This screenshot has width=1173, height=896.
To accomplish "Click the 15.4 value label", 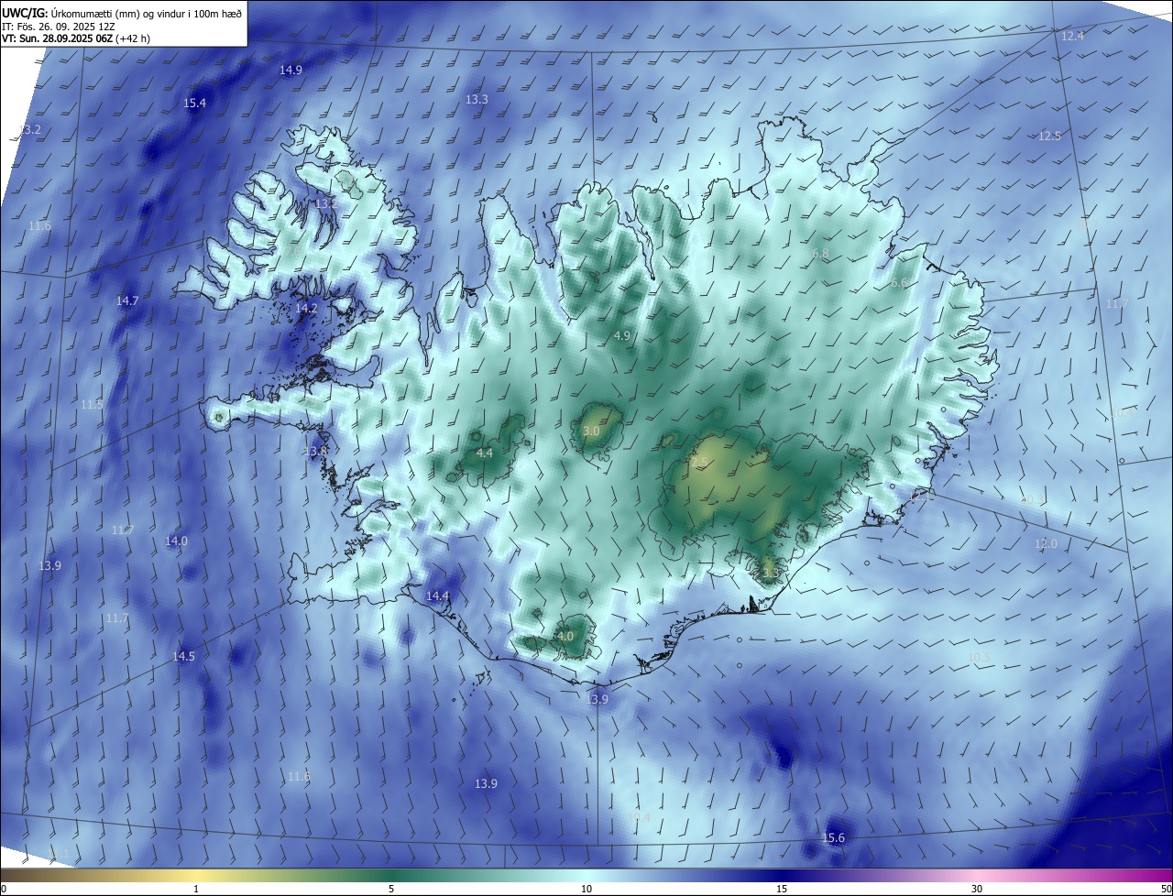I will [x=194, y=103].
